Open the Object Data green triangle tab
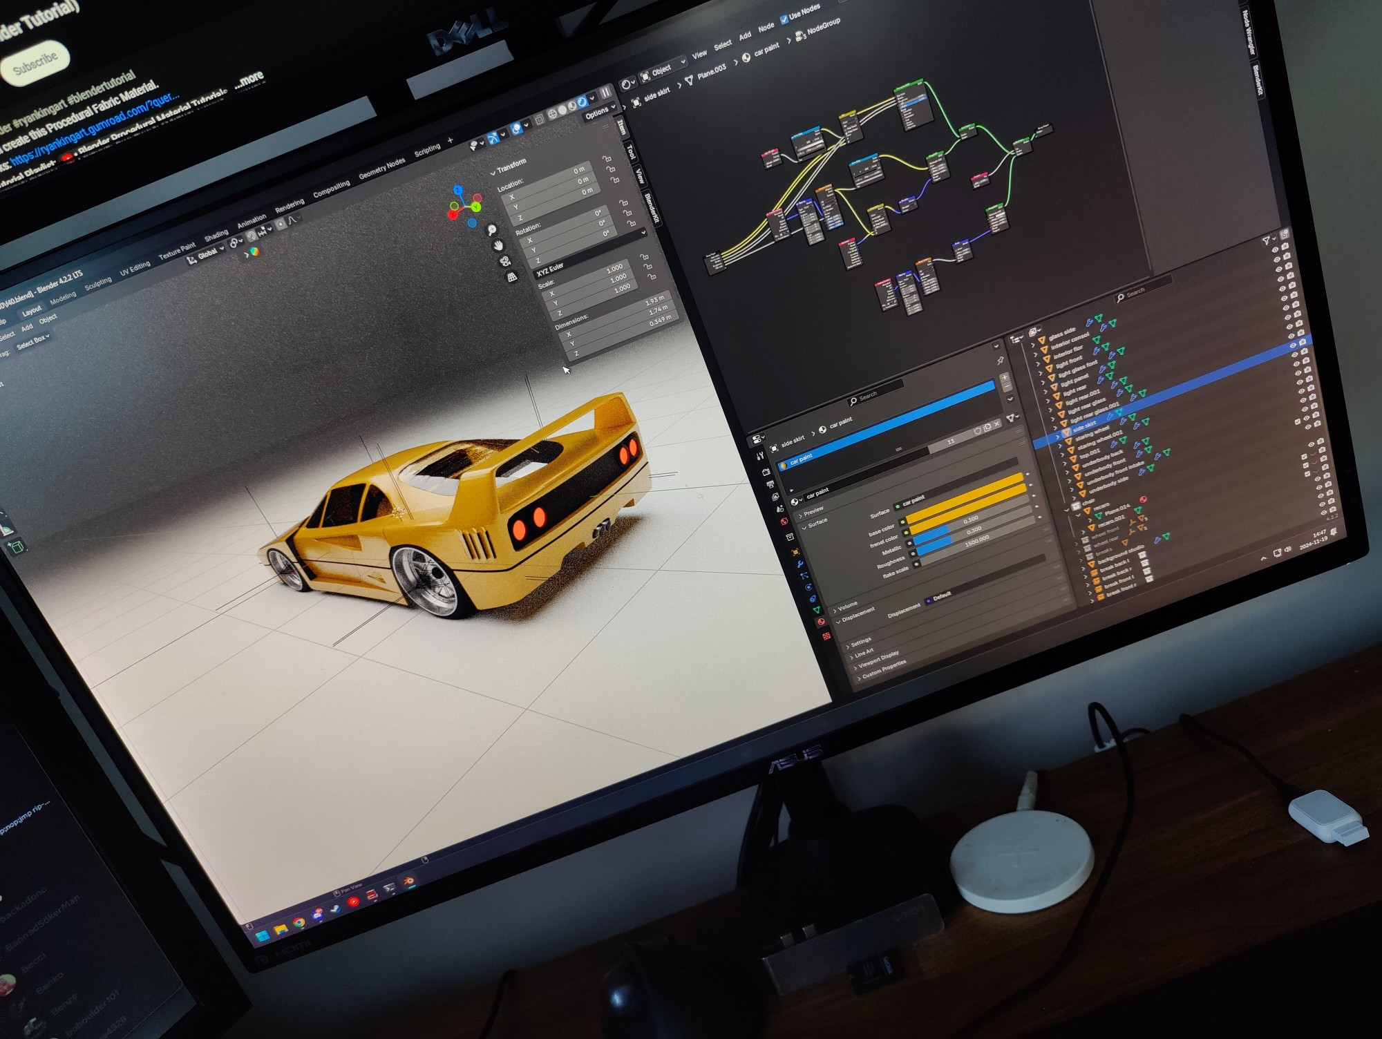This screenshot has height=1039, width=1382. [816, 610]
